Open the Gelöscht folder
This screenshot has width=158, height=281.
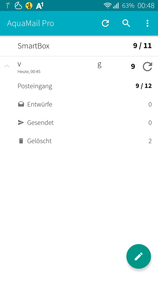tap(79, 141)
